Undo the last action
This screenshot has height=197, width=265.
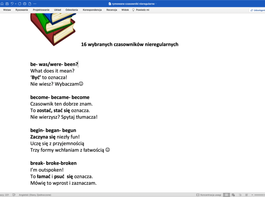[x=12, y=4]
